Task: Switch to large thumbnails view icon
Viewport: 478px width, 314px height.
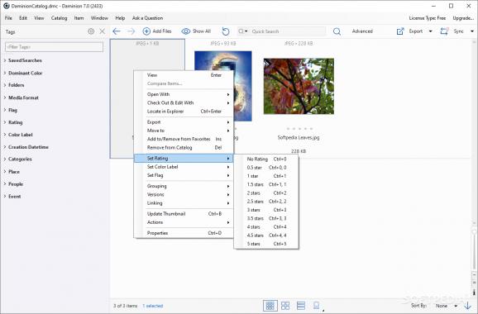Action: pos(285,306)
